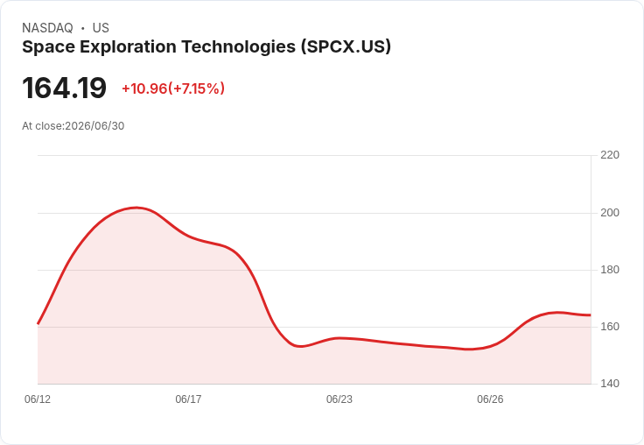Viewport: 644px width, 445px height.
Task: Click the 164.19 current price
Action: point(64,88)
